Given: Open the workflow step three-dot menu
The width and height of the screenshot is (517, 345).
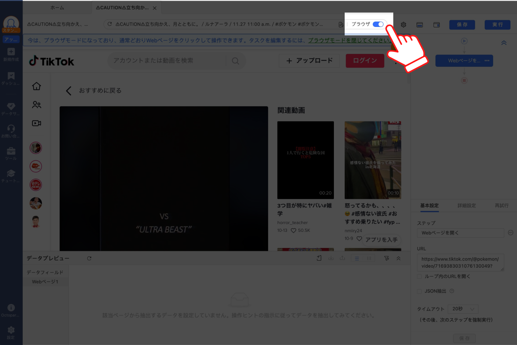Looking at the screenshot, I should point(487,61).
